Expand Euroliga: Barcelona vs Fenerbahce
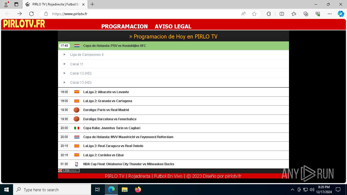 click(x=173, y=119)
